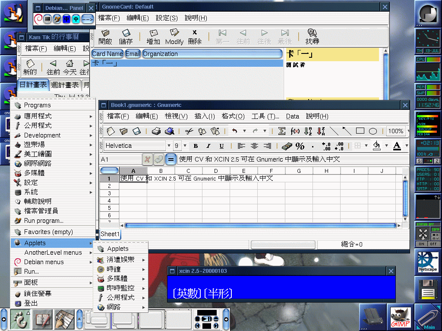442x331 pixels.
Task: Toggle underline formatting in Gnumeric
Action: tap(221, 146)
